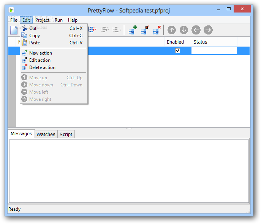Open the Project menu
Image resolution: width=261 pixels, height=224 pixels.
click(42, 20)
